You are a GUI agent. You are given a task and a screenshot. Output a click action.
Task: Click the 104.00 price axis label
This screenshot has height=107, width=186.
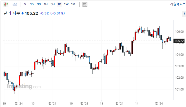[x=179, y=55]
